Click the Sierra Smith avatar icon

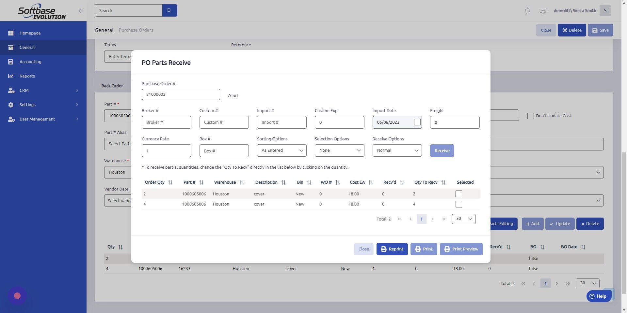point(605,10)
